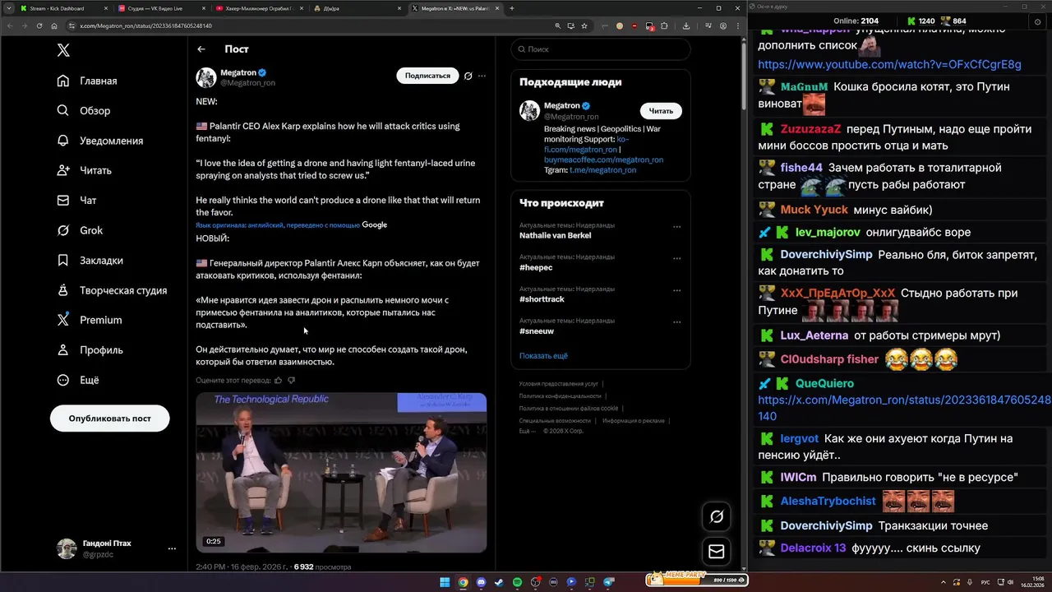Click username DoverchiviySimp in the Транзакции точнее message

826,525
